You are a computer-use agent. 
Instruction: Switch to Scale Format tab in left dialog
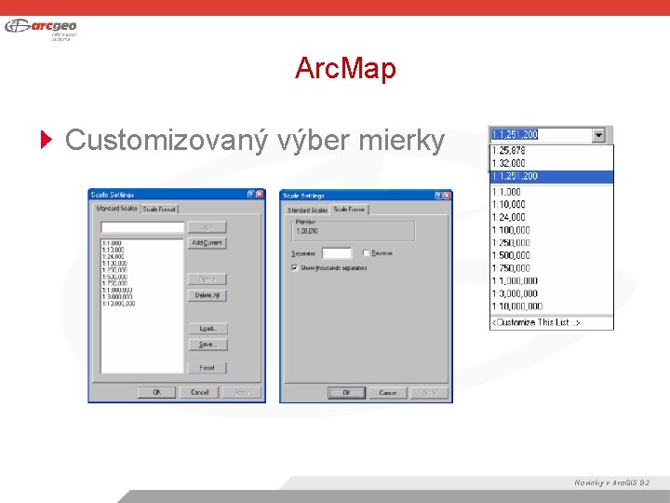(159, 210)
